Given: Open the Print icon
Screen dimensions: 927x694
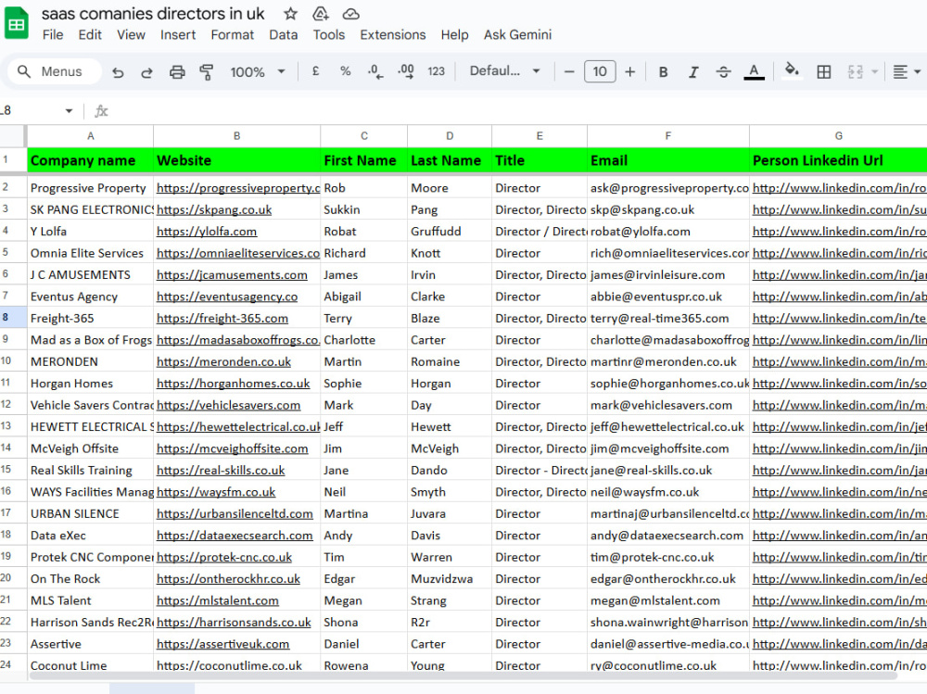Looking at the screenshot, I should coord(177,72).
